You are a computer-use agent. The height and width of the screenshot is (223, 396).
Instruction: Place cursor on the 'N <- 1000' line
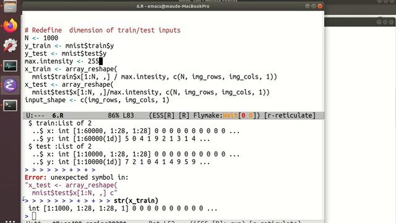41,38
